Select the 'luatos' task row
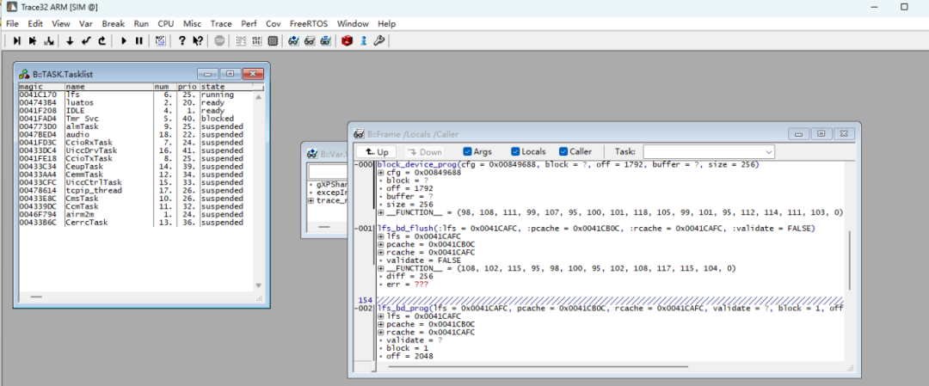This screenshot has width=929, height=386. pos(136,102)
